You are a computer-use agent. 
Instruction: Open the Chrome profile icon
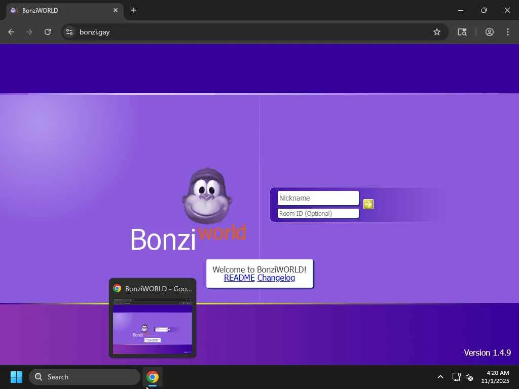point(490,32)
